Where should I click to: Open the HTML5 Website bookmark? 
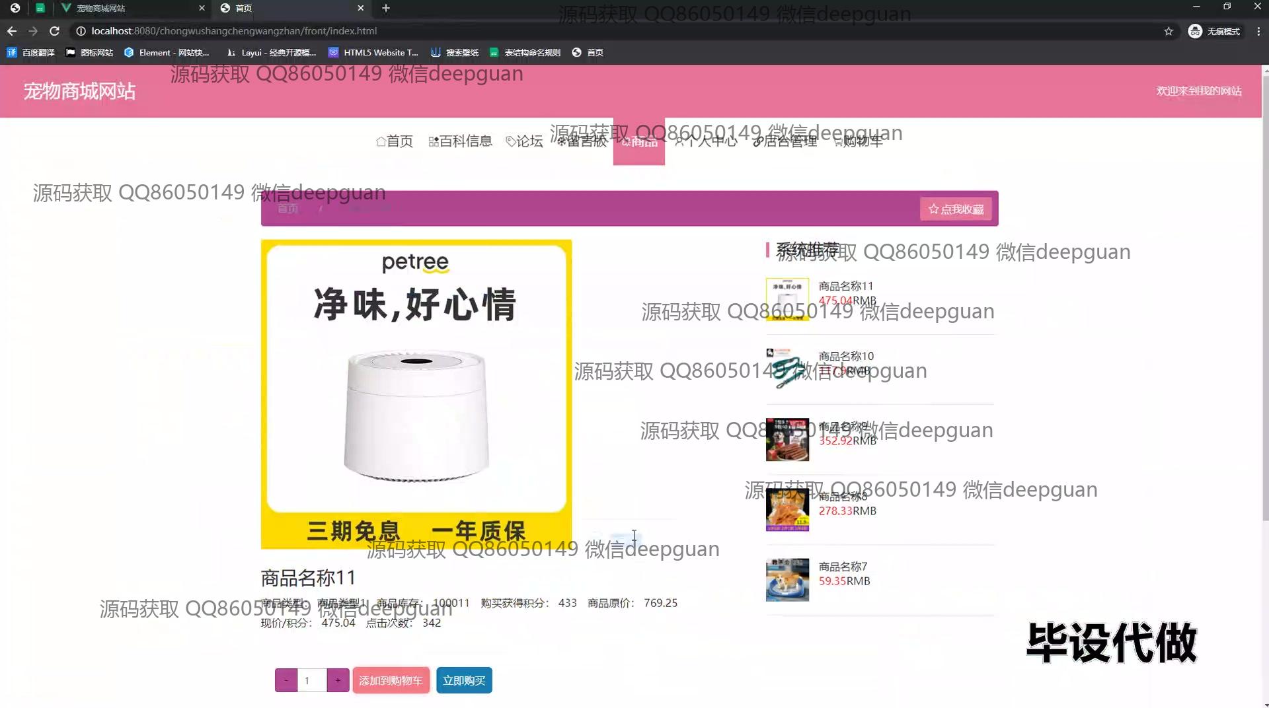(x=373, y=52)
